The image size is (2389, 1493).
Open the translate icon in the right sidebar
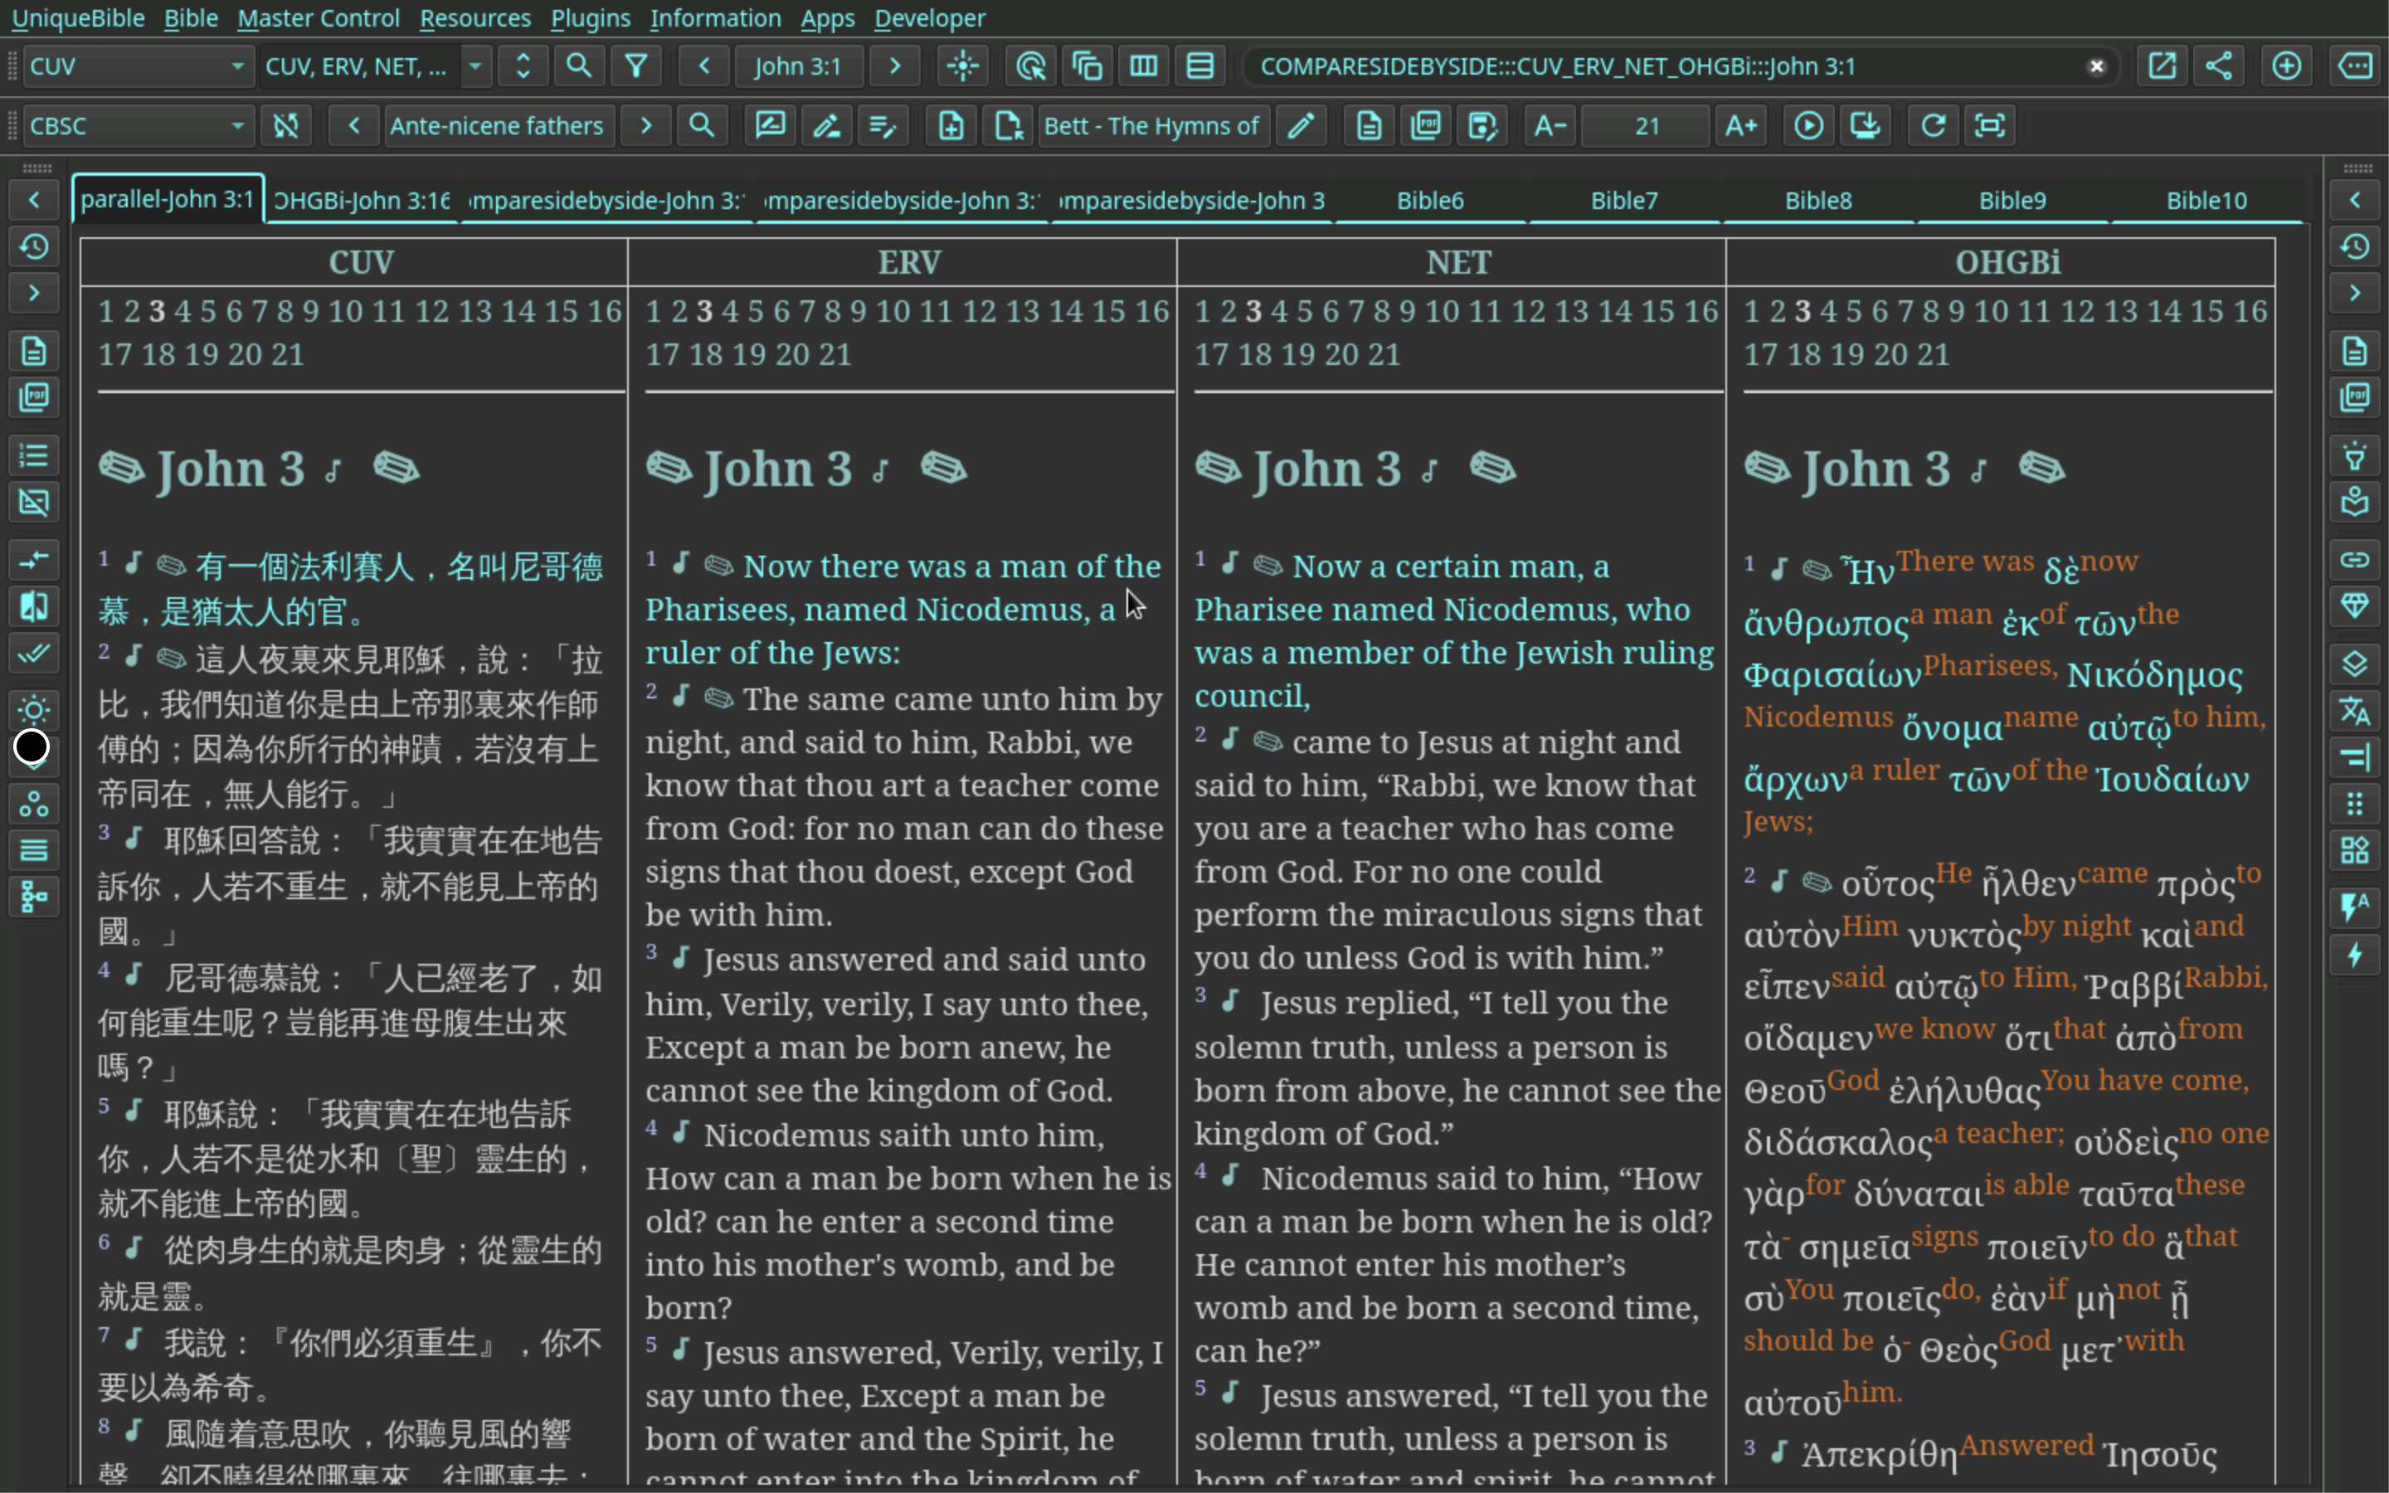coord(2356,711)
